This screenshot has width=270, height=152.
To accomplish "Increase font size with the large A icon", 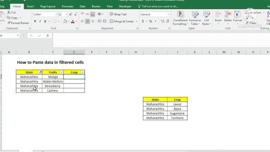I will (x=70, y=14).
